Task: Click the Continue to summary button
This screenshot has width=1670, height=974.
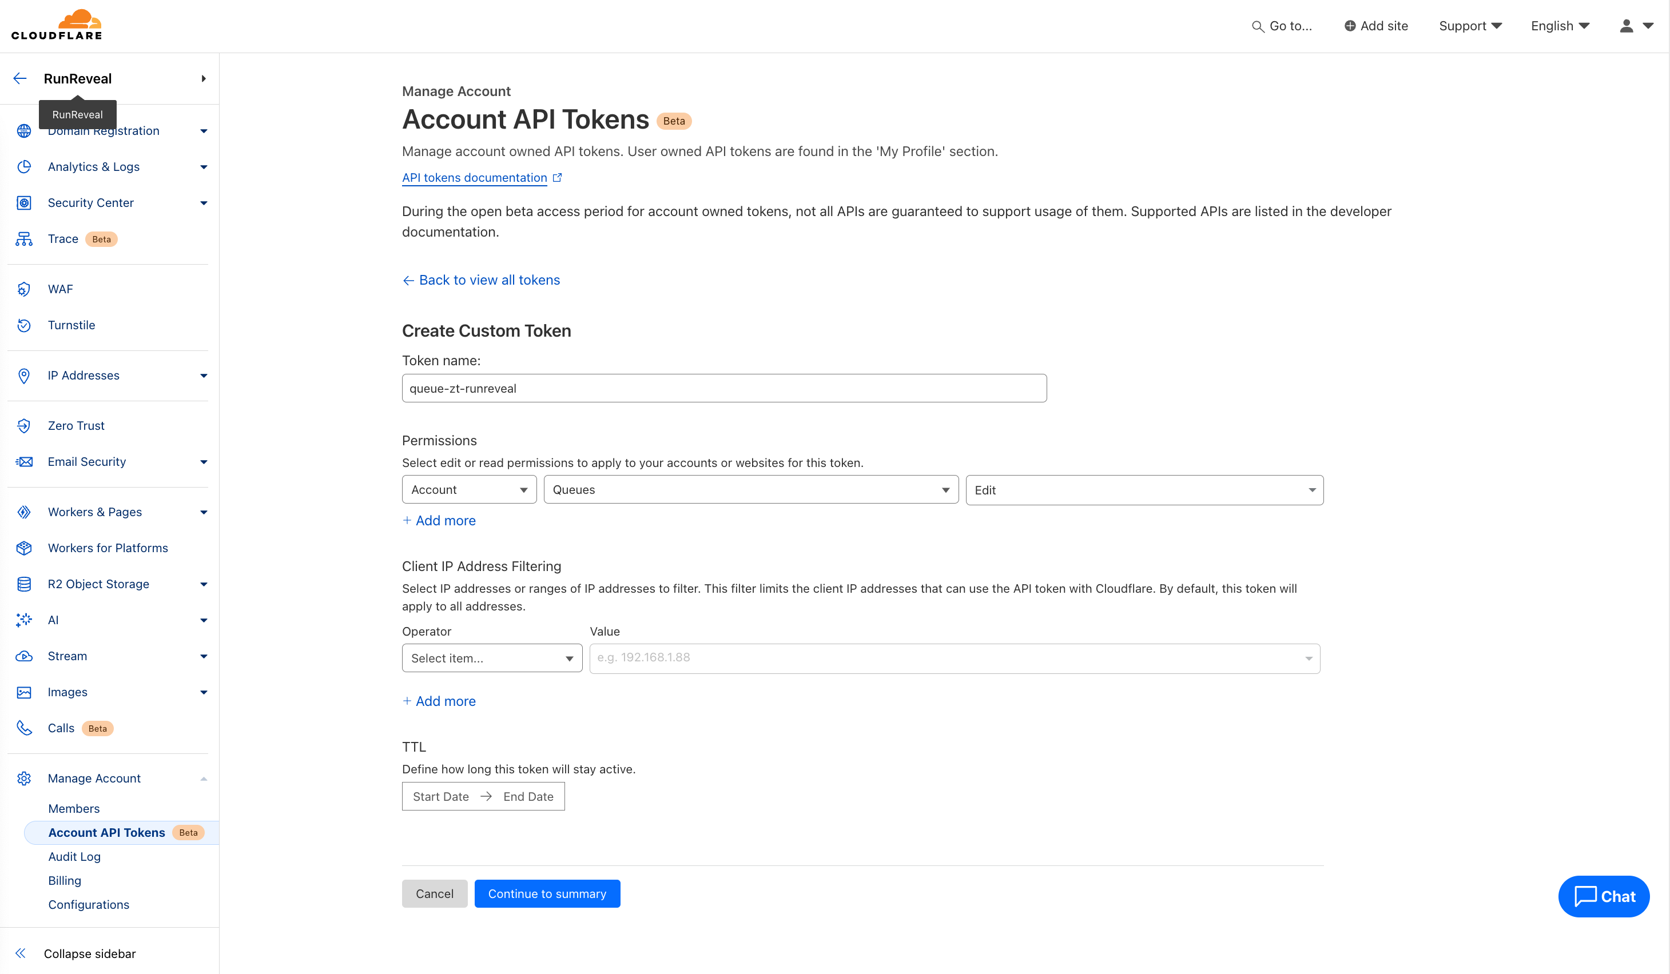Action: [547, 894]
